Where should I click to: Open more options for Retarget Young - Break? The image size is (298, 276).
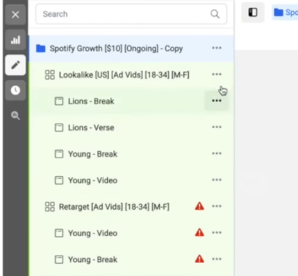[216, 259]
